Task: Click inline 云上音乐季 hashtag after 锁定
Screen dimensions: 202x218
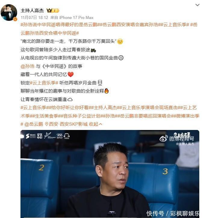Action: coord(44,83)
